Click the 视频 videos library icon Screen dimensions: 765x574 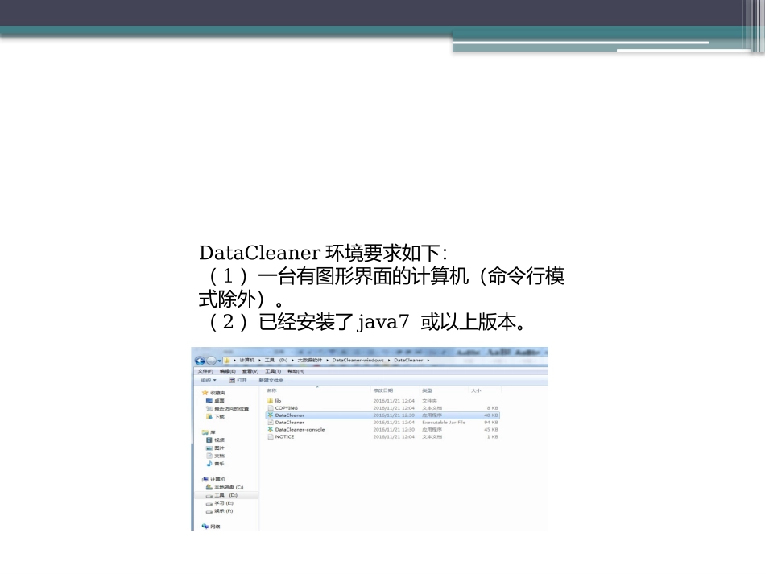pos(209,440)
